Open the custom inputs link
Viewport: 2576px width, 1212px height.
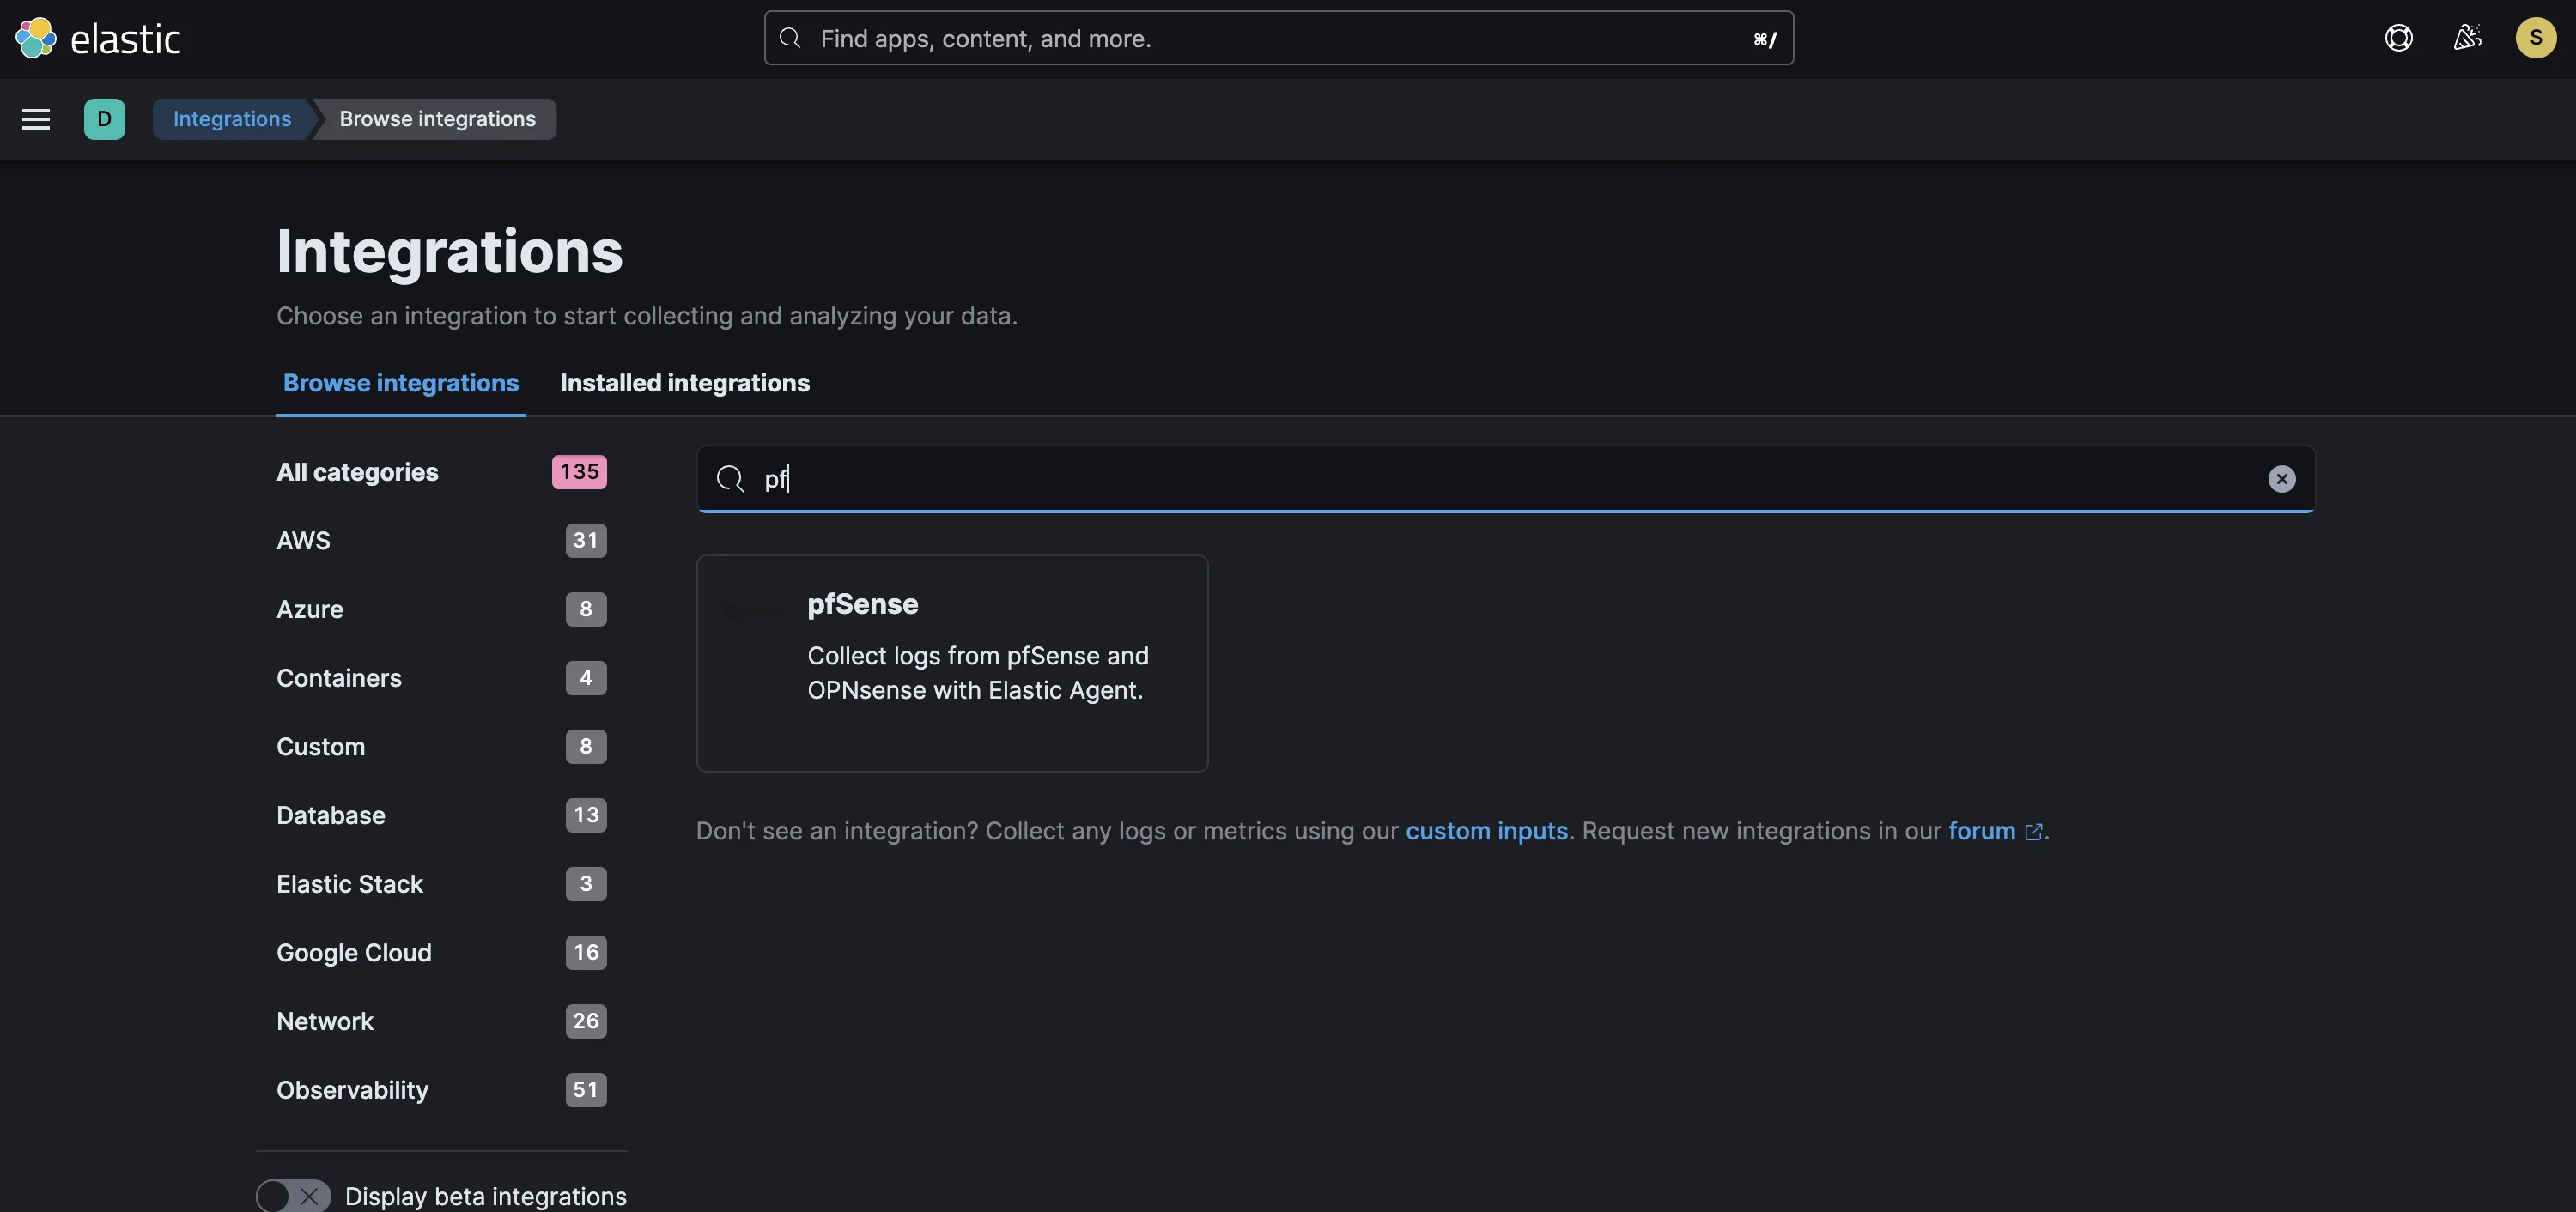1486,831
